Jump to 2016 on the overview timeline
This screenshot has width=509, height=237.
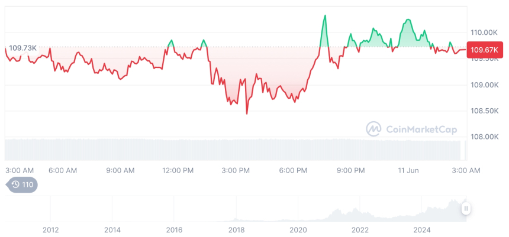174,230
